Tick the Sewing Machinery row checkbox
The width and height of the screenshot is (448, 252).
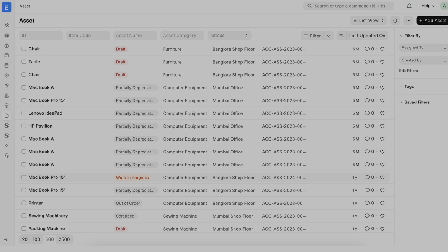[x=24, y=216]
